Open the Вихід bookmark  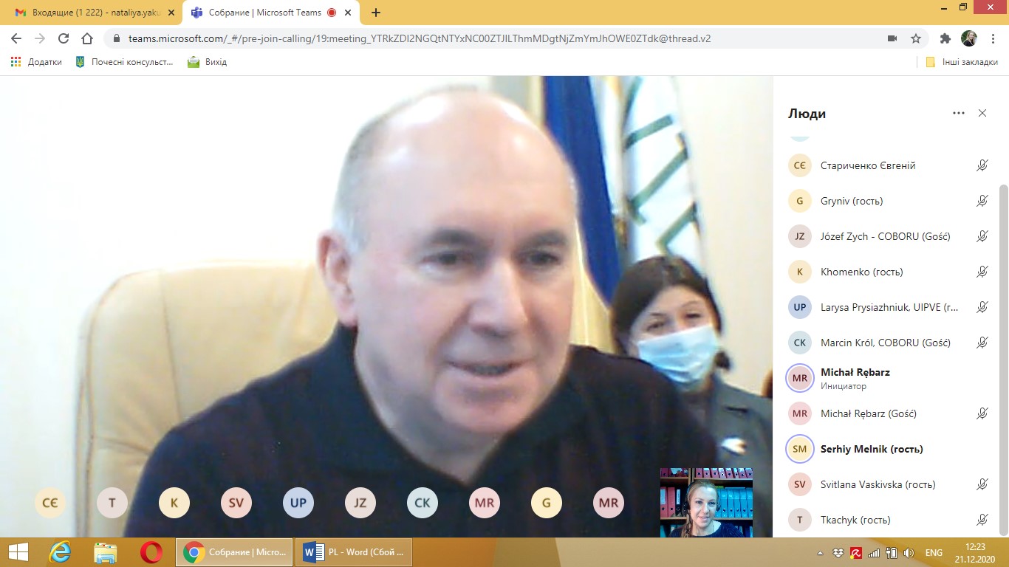(208, 62)
